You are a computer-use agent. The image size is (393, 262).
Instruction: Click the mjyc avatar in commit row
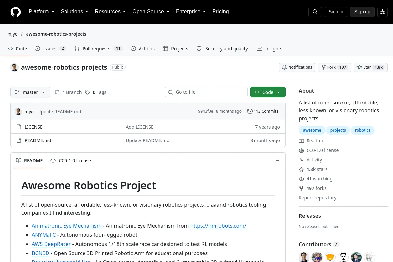pos(18,111)
